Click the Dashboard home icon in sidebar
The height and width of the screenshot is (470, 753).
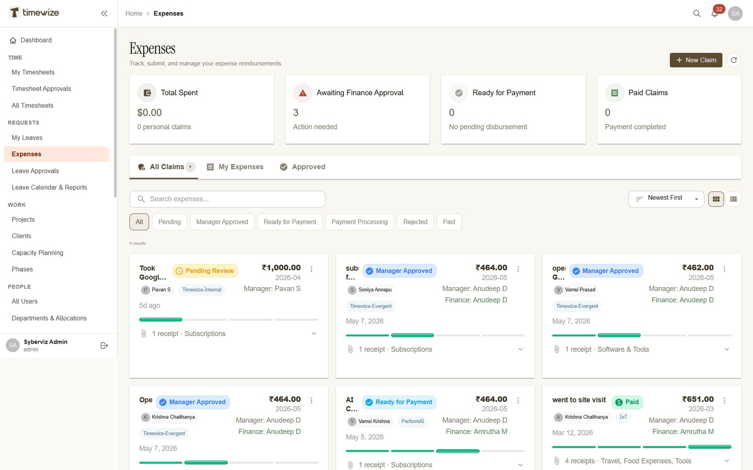[13, 40]
